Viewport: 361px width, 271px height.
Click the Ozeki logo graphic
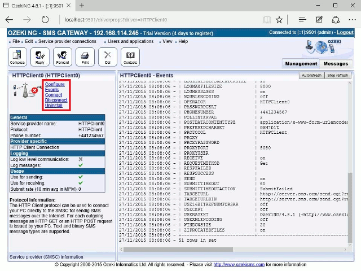pos(324,46)
